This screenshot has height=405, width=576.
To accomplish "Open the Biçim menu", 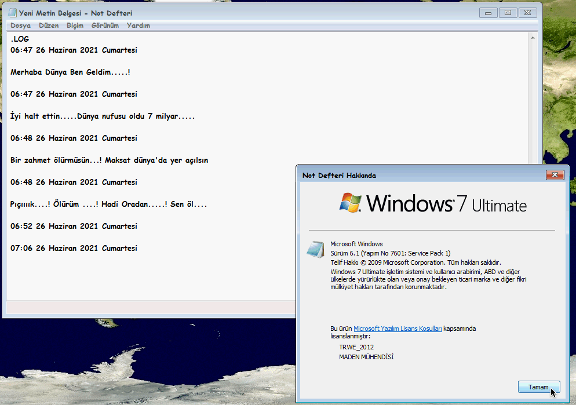I will pyautogui.click(x=75, y=25).
